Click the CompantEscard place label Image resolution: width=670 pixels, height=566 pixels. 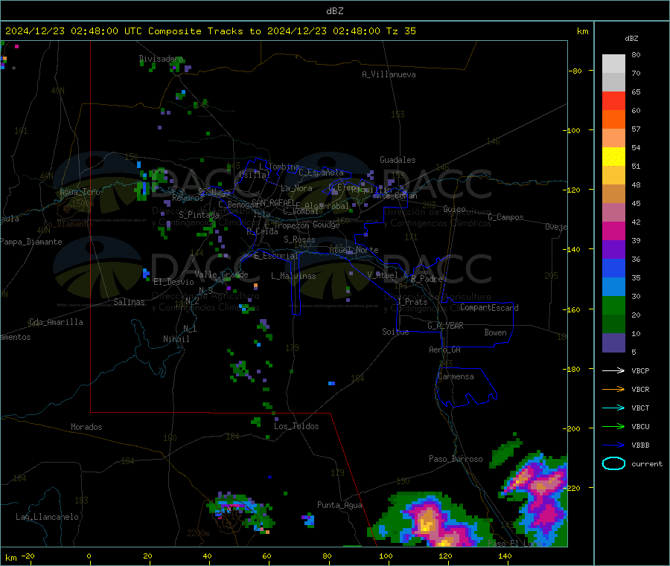(489, 308)
